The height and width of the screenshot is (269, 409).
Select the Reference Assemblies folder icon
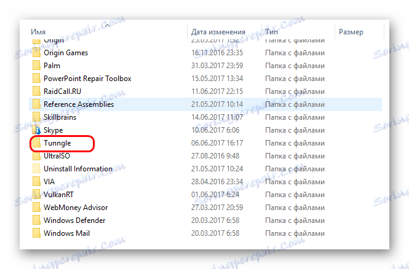coord(36,104)
